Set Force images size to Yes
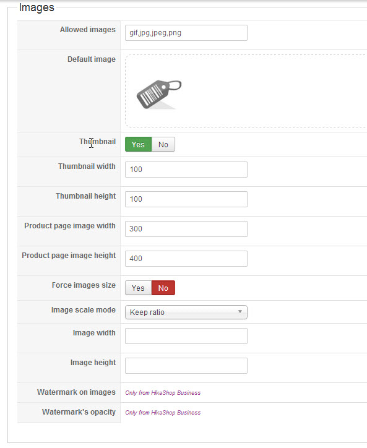367x448 pixels. pos(139,288)
